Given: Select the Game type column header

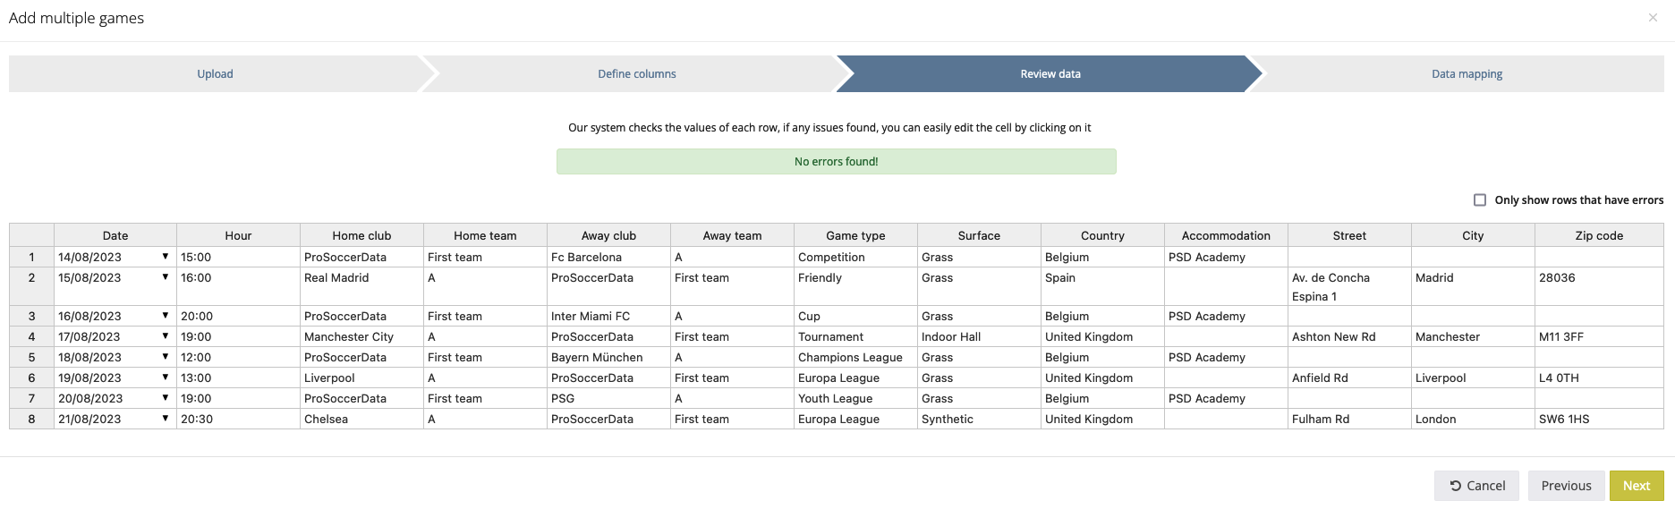Looking at the screenshot, I should tap(855, 235).
